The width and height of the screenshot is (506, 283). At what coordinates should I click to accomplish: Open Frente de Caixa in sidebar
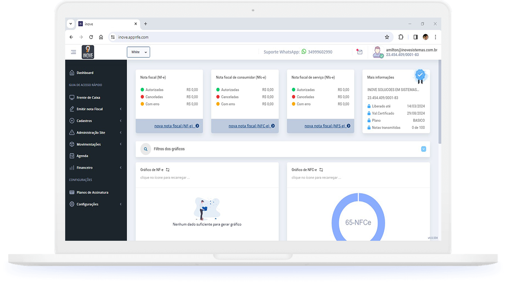(88, 97)
